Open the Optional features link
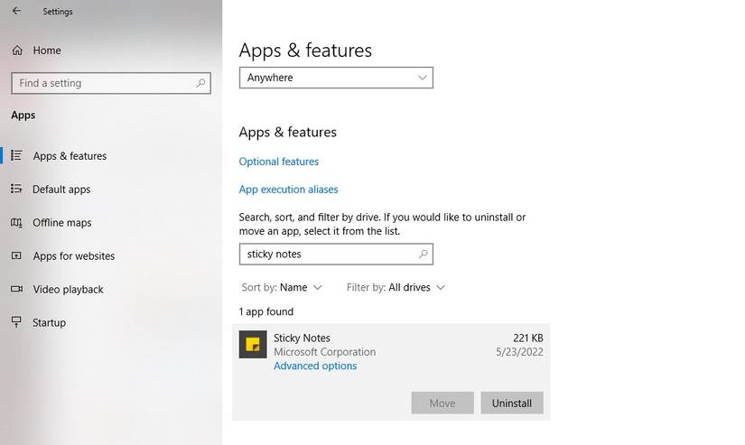745x445 pixels. coord(278,162)
